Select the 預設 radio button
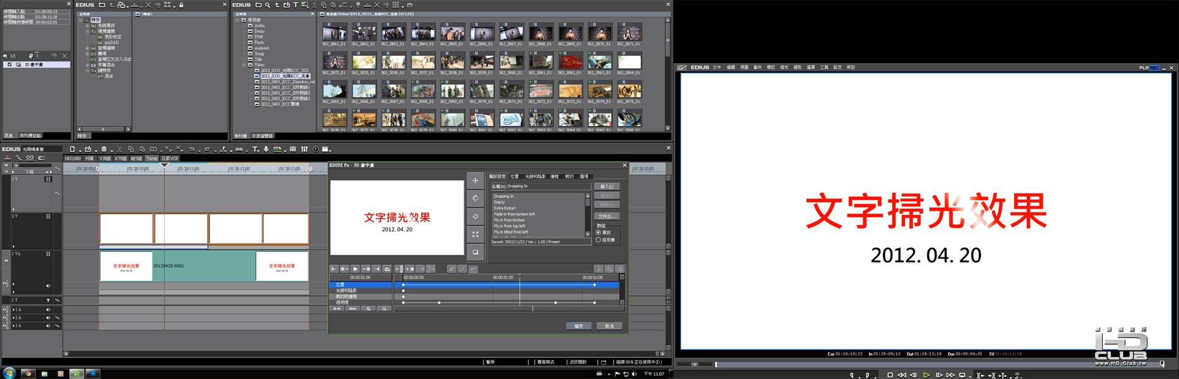 point(598,232)
